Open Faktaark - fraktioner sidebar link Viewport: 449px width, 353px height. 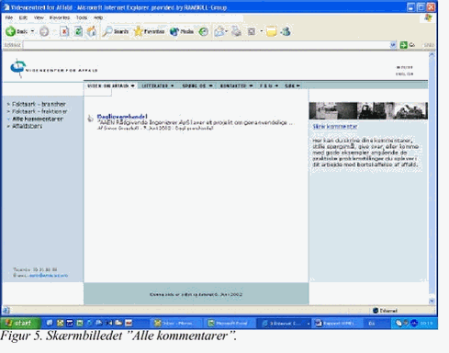pos(39,111)
